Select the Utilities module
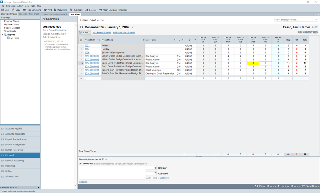This screenshot has height=193, width=320. point(20,171)
